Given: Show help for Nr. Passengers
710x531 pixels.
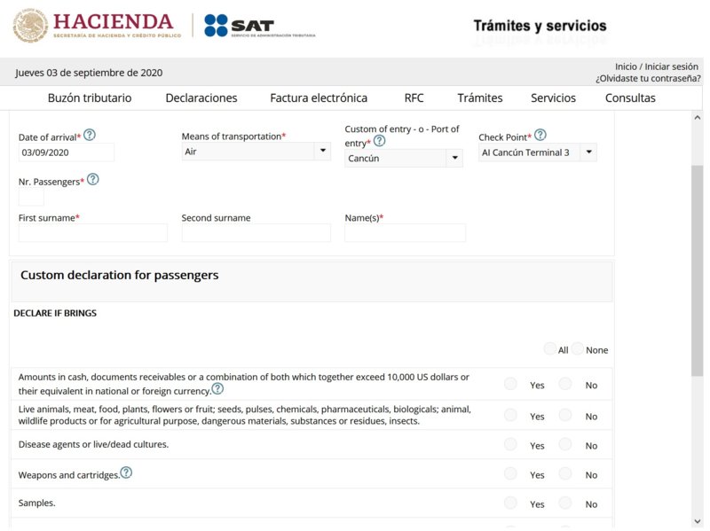Looking at the screenshot, I should (x=93, y=179).
